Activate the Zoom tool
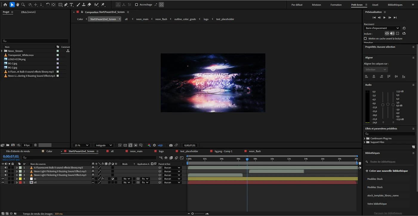418x216 pixels. tap(23, 4)
